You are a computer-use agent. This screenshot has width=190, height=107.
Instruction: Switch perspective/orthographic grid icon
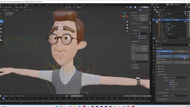point(127,31)
